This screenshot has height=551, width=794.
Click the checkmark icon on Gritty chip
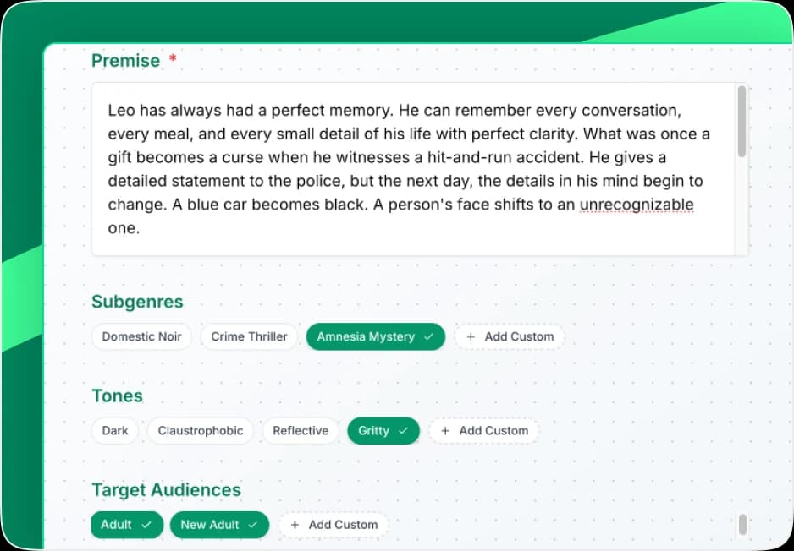pyautogui.click(x=403, y=430)
